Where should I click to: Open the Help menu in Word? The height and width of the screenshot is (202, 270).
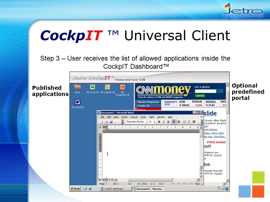pyautogui.click(x=170, y=117)
